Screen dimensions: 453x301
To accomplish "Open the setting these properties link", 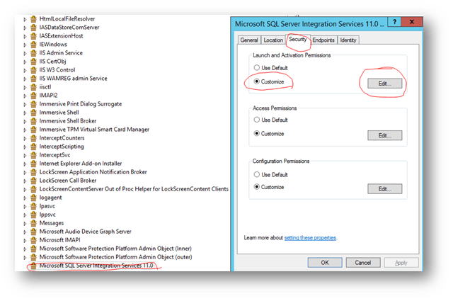I will click(x=310, y=238).
